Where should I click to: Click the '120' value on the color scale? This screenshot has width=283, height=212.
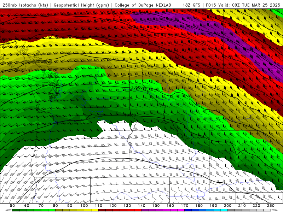click(x=113, y=206)
